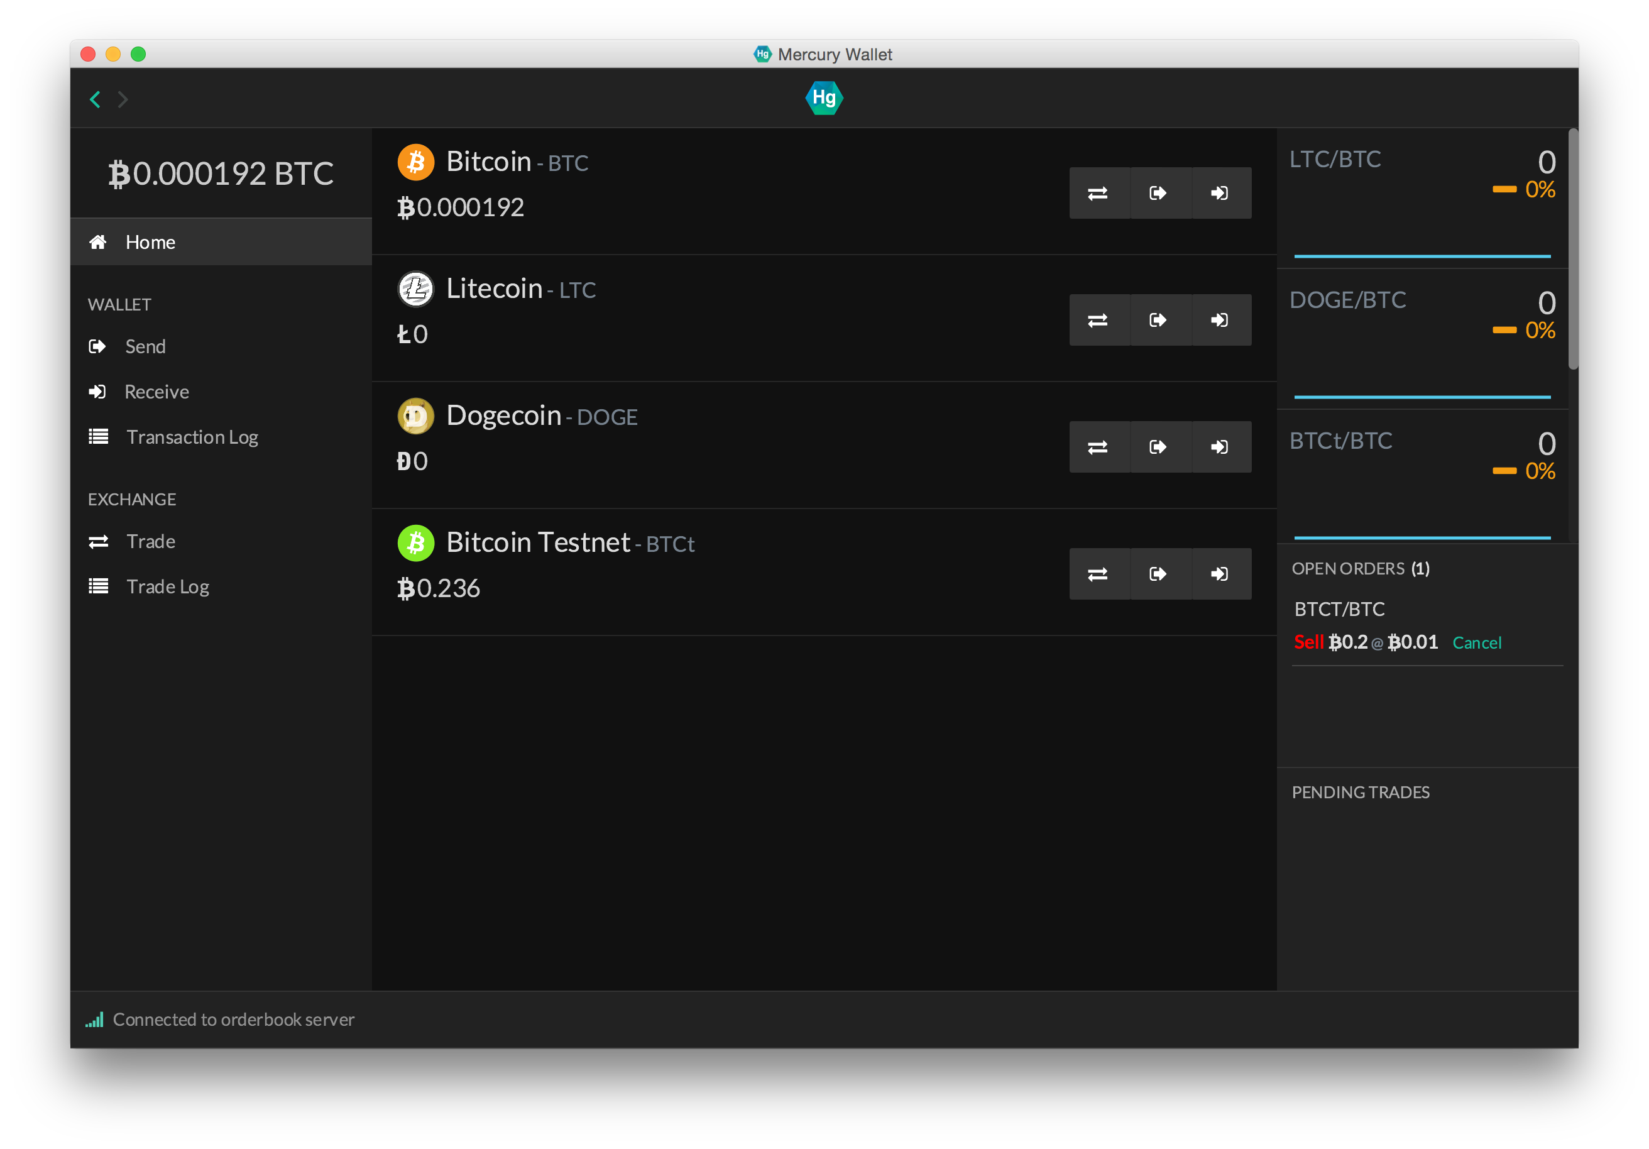Viewport: 1649px width, 1149px height.
Task: Click the Bitcoin Testnet - BTCt name
Action: [x=570, y=543]
